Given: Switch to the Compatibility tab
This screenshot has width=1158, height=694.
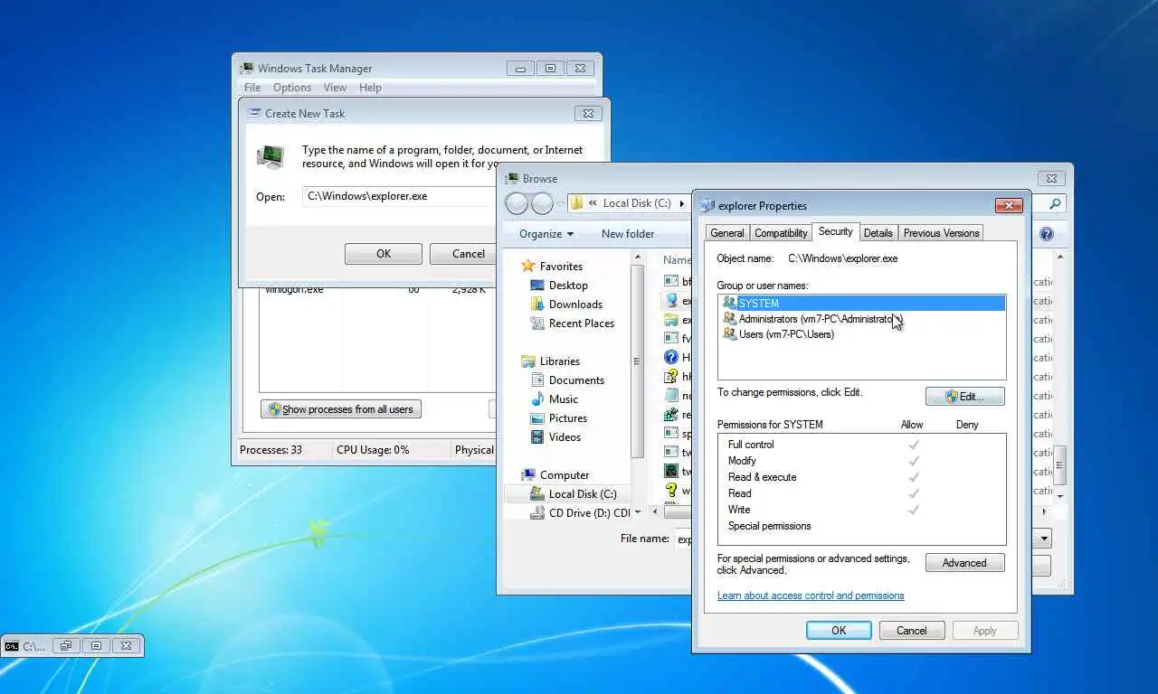Looking at the screenshot, I should click(781, 233).
